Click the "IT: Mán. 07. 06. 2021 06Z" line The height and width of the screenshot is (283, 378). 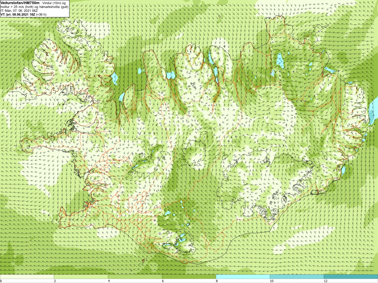coord(19,11)
